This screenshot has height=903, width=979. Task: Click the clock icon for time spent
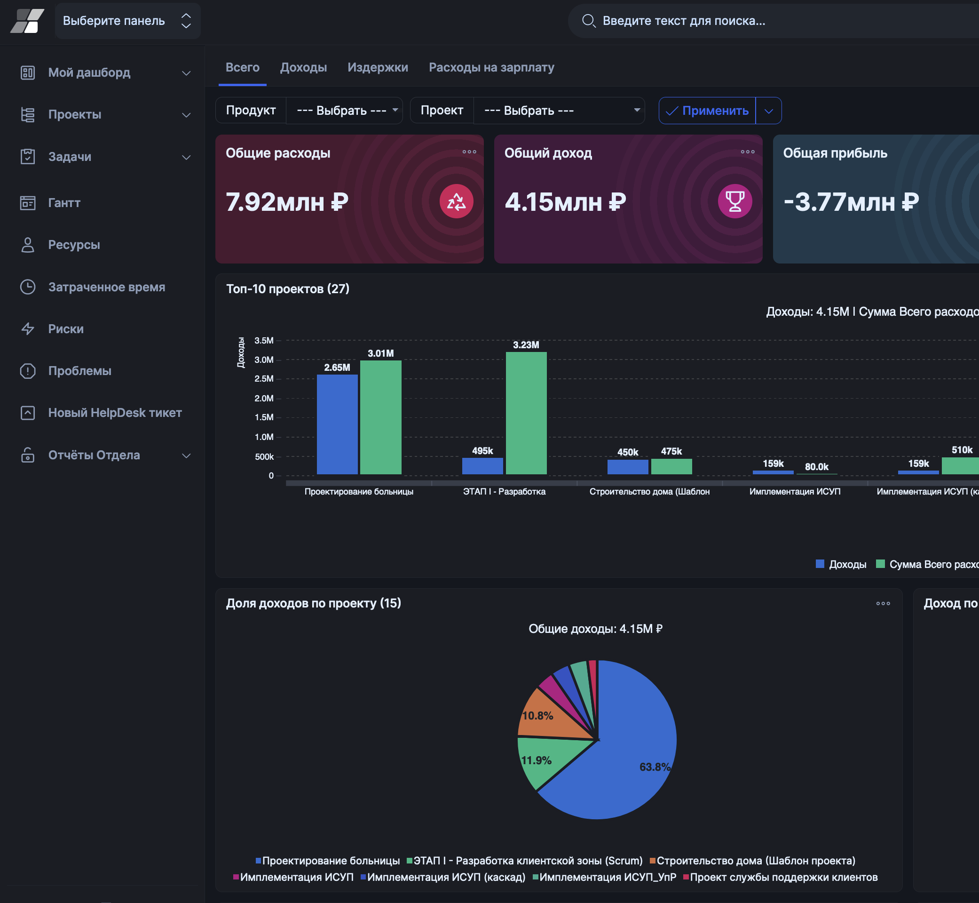tap(27, 287)
